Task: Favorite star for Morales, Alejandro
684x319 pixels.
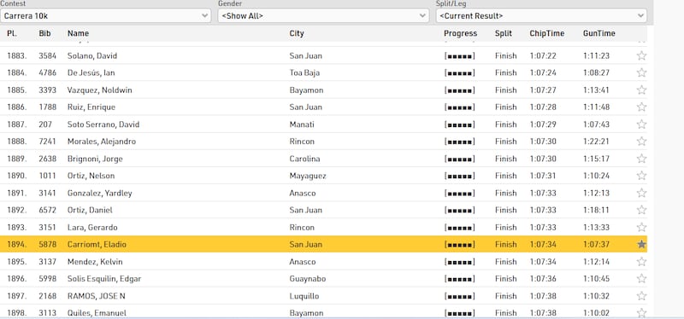Action: coord(641,142)
